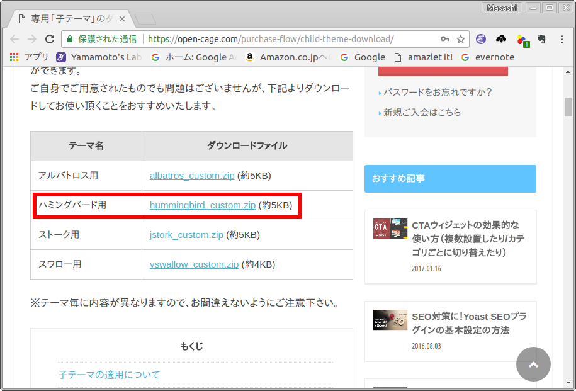Click the saved password key icon

pyautogui.click(x=445, y=39)
